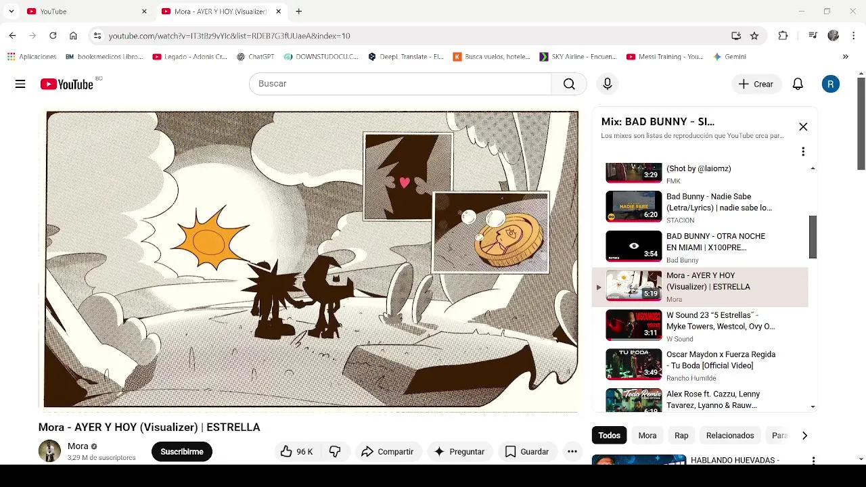
Task: Click the playlist panel scrollbar thumb
Action: (813, 237)
